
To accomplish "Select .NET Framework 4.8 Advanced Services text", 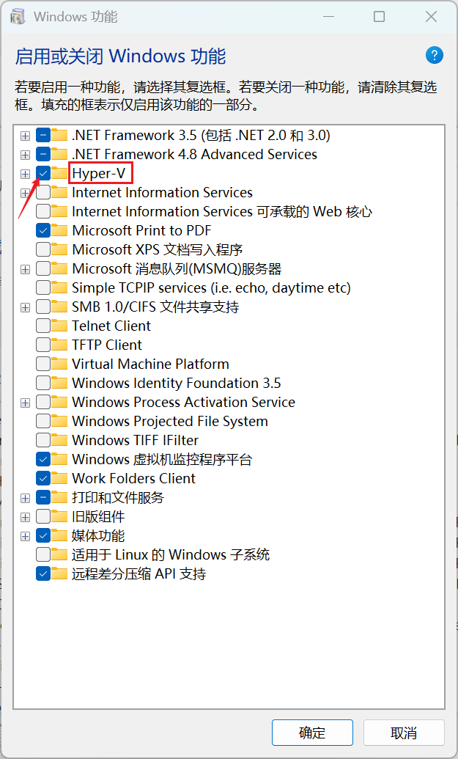I will (x=194, y=155).
